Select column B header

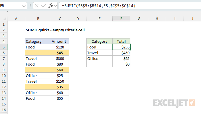coord(38,19)
